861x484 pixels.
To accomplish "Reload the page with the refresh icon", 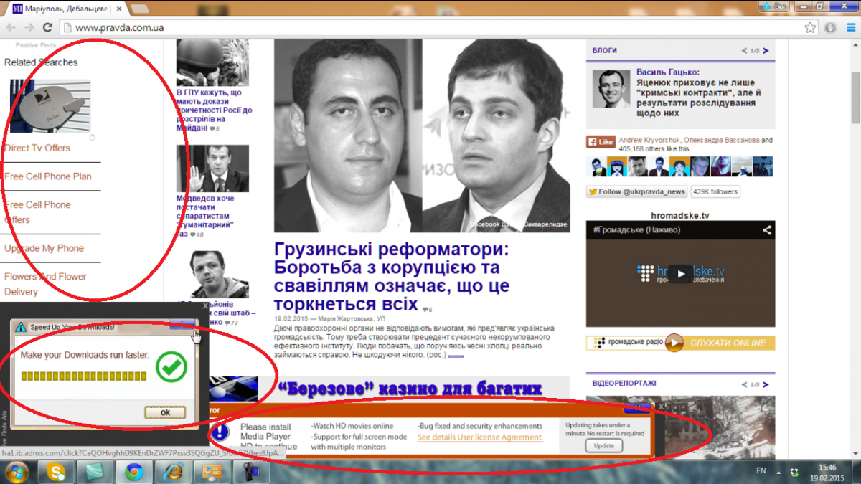I will [x=47, y=27].
